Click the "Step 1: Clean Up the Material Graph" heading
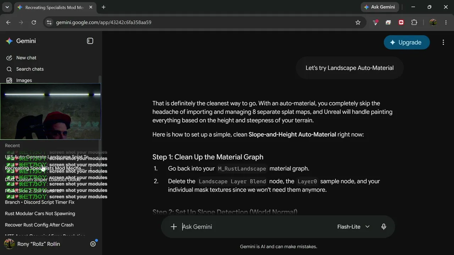The image size is (454, 255). tap(208, 157)
